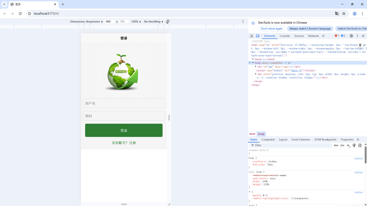Select the inspect element picker tool
Image resolution: width=367 pixels, height=206 pixels.
tap(251, 36)
